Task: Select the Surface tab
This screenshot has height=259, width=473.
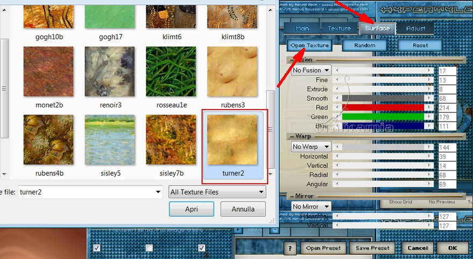Action: 377,28
